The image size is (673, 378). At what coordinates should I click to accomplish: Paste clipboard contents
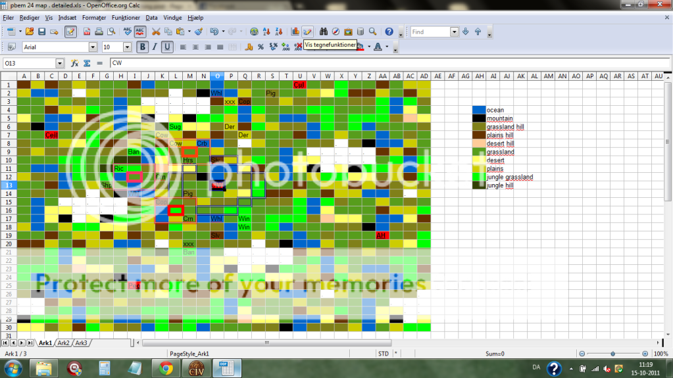[180, 32]
